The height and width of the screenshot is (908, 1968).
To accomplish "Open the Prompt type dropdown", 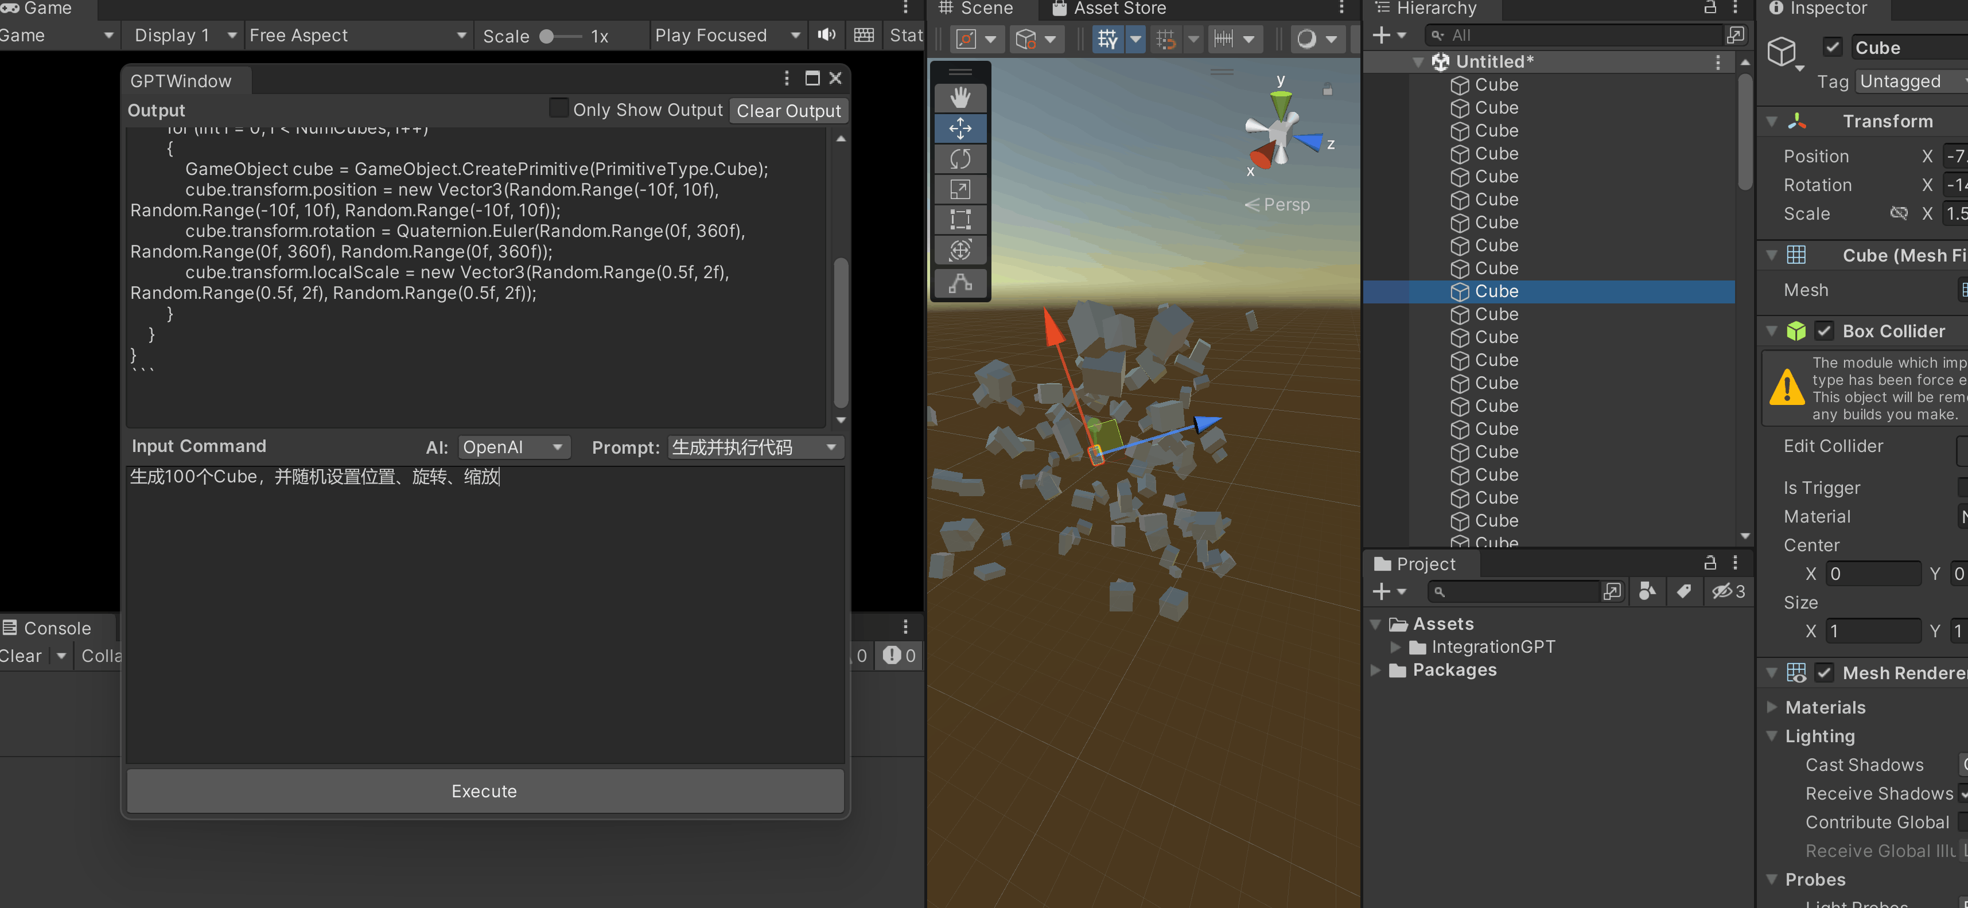I will (x=755, y=447).
